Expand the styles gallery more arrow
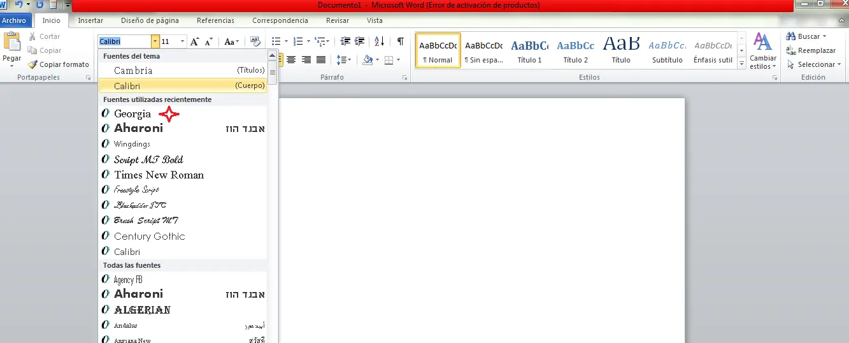Screen dimensions: 849x343 (741, 63)
